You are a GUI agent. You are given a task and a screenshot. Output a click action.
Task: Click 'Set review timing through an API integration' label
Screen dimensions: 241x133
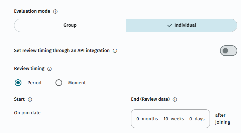(62, 50)
